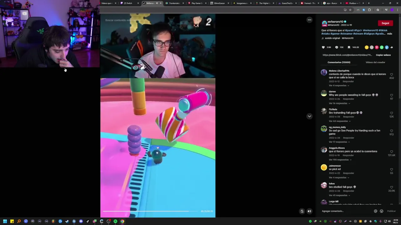Open 'sonido original - MrKeroro10' sound link

point(339,38)
